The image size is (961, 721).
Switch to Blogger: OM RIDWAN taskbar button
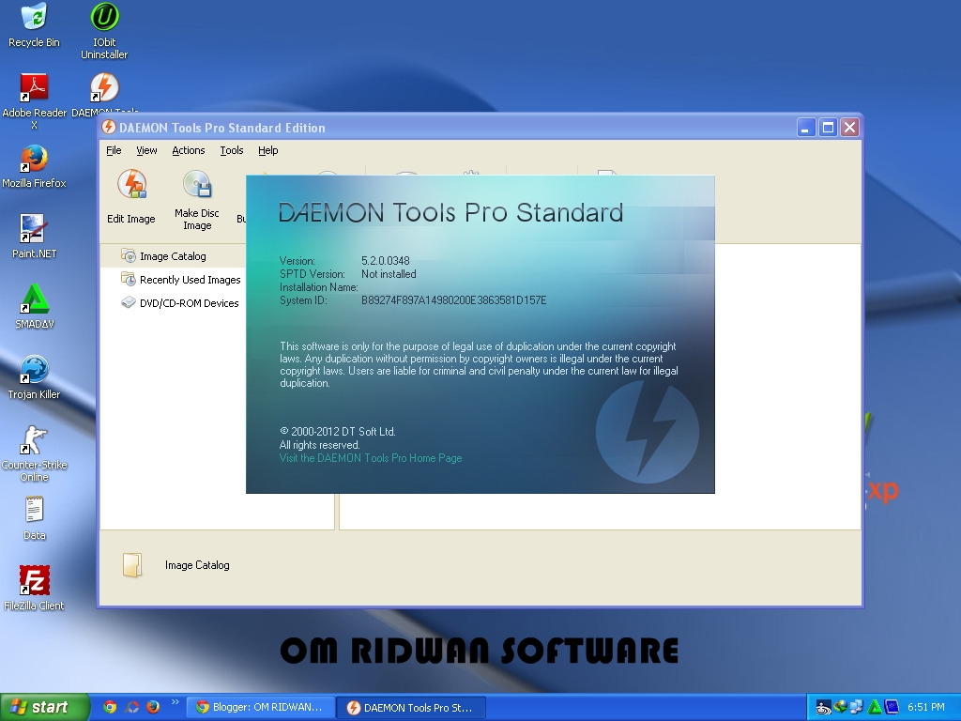pos(261,707)
